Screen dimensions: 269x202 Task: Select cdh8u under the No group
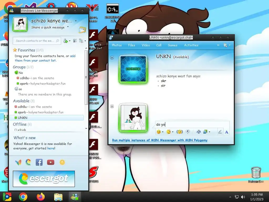35,78
